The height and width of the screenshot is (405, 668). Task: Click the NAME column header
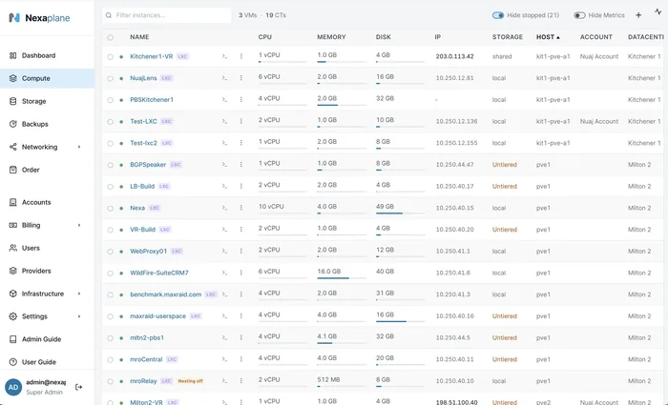(139, 37)
